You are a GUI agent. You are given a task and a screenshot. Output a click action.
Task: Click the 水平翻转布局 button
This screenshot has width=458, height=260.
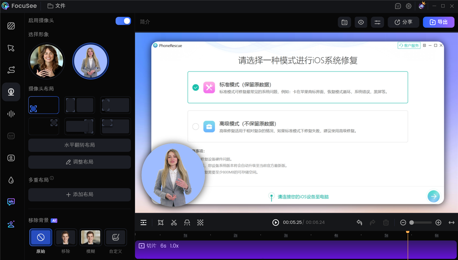pos(80,145)
